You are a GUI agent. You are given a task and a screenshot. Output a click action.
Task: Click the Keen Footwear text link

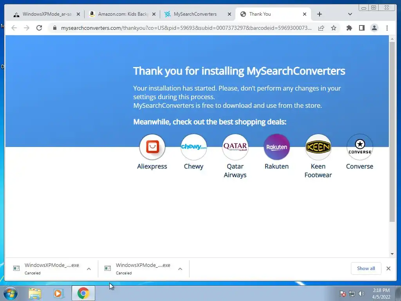(x=318, y=171)
